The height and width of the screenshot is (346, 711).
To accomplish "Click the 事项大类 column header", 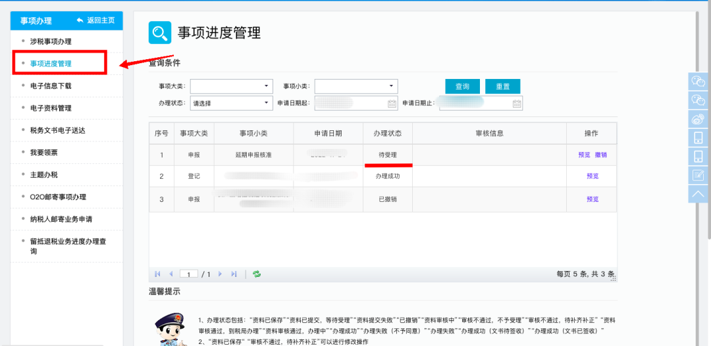I will pyautogui.click(x=194, y=133).
